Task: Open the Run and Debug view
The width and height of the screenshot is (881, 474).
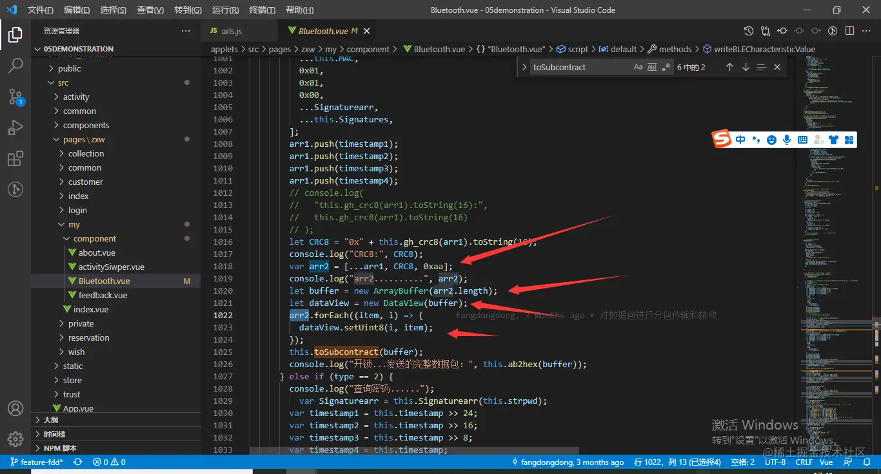Action: [15, 128]
